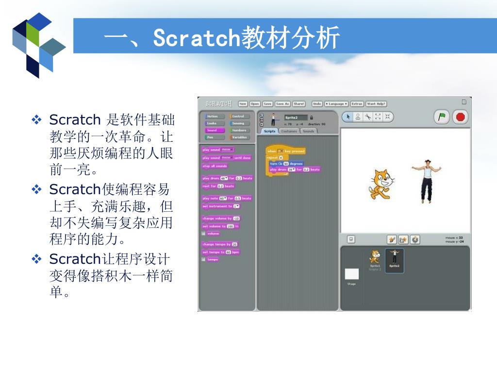This screenshot has width=497, height=373.
Task: Click the Save button
Action: pyautogui.click(x=267, y=104)
